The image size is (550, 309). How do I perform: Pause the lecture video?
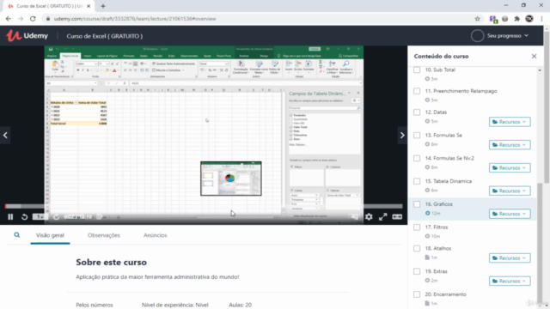pos(10,217)
